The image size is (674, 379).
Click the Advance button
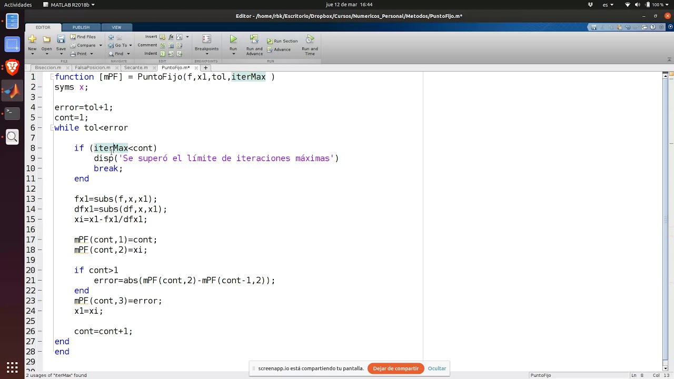point(279,49)
